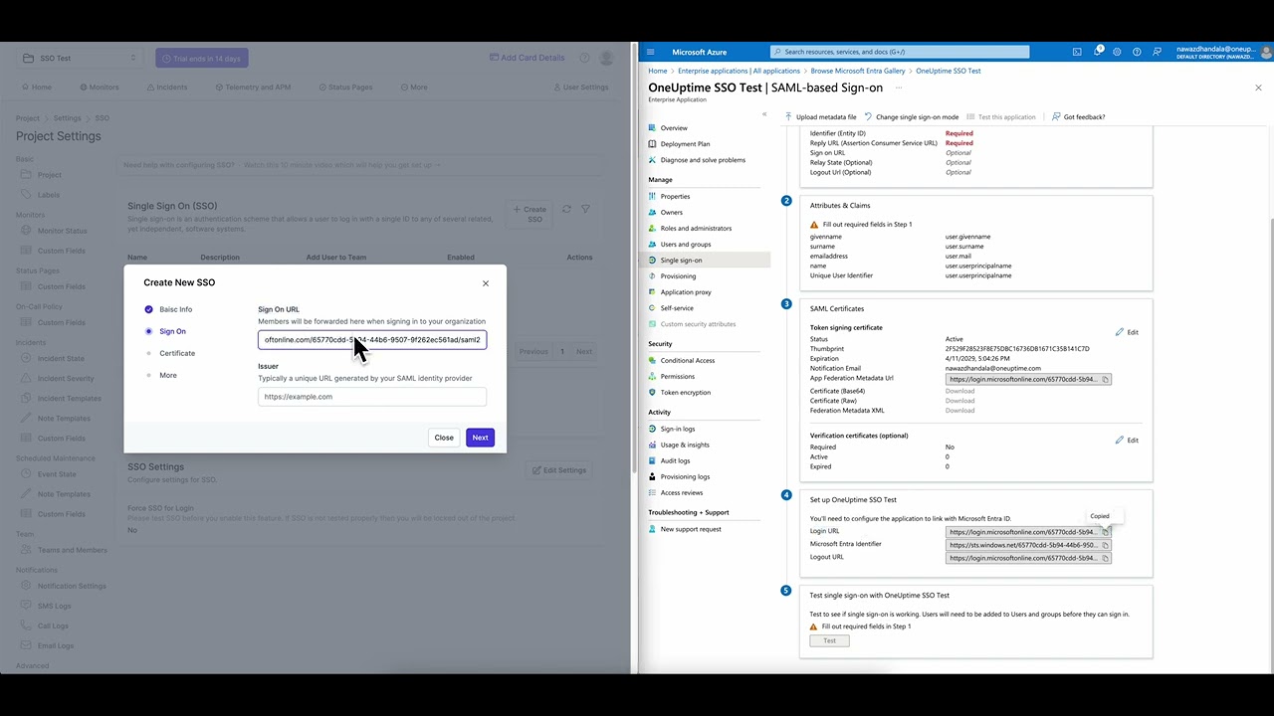Click the Close button in SSO dialog
The width and height of the screenshot is (1274, 716).
click(x=444, y=438)
